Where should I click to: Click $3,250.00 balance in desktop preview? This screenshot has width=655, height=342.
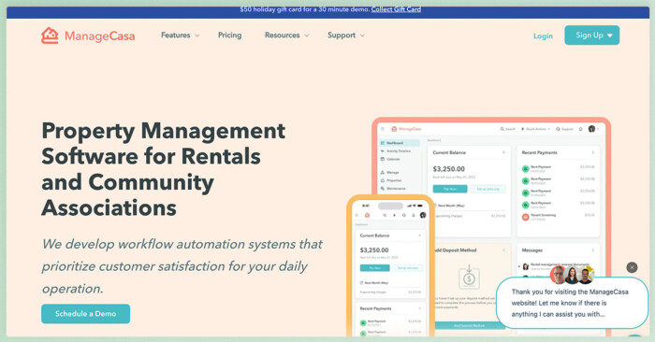pos(448,169)
